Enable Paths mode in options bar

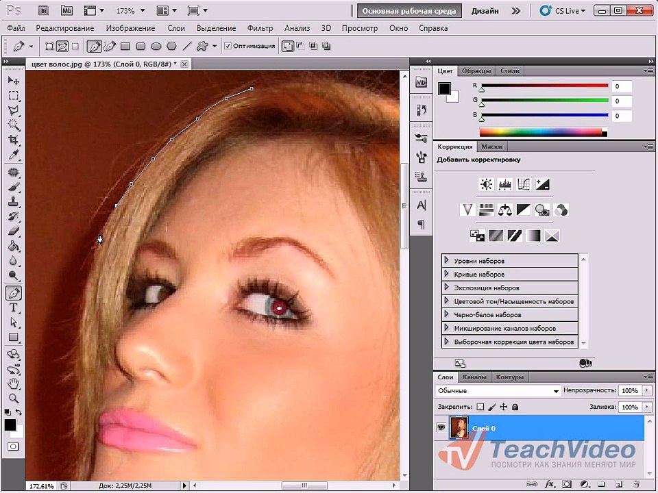point(62,46)
